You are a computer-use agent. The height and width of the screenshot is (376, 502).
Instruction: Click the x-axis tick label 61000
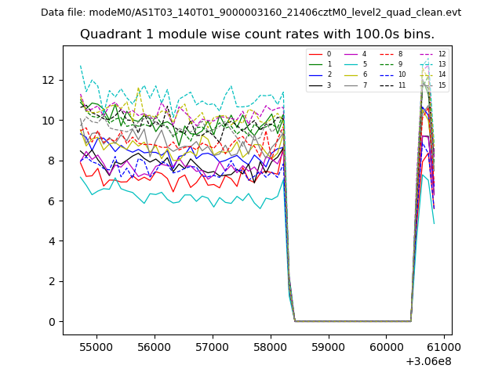pos(445,346)
